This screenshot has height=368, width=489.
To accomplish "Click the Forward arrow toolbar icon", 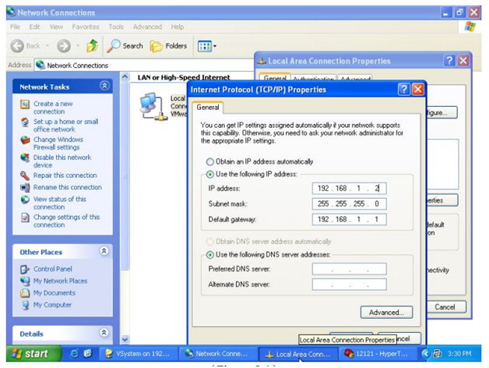I will coord(64,46).
